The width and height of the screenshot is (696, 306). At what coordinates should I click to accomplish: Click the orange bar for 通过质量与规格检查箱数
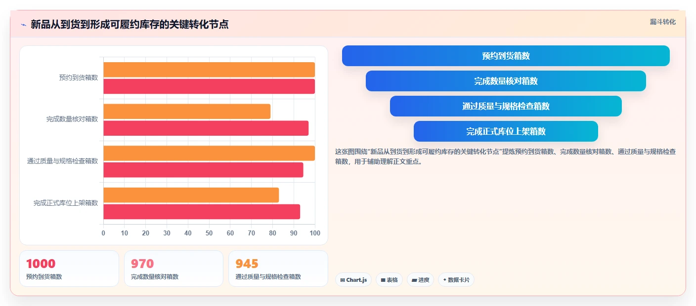[x=209, y=153]
